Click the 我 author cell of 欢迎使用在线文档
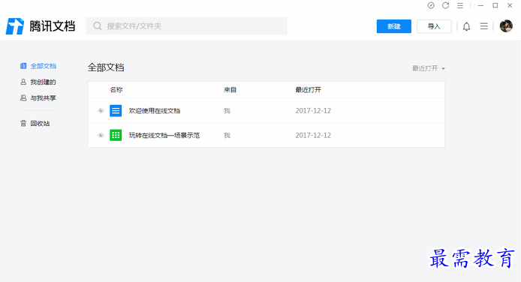This screenshot has width=521, height=282. [x=227, y=111]
